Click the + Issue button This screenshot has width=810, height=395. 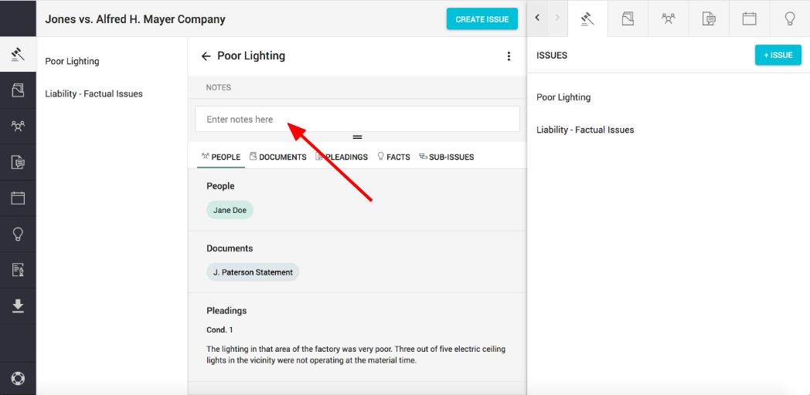(x=778, y=56)
